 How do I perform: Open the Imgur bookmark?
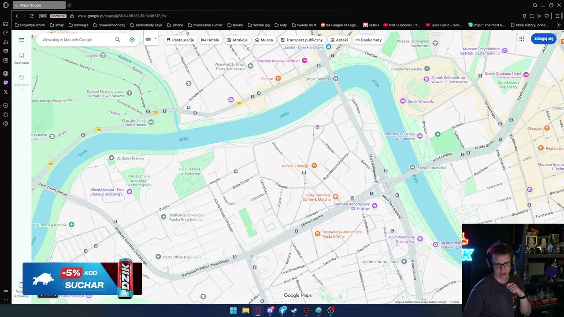tap(487, 25)
